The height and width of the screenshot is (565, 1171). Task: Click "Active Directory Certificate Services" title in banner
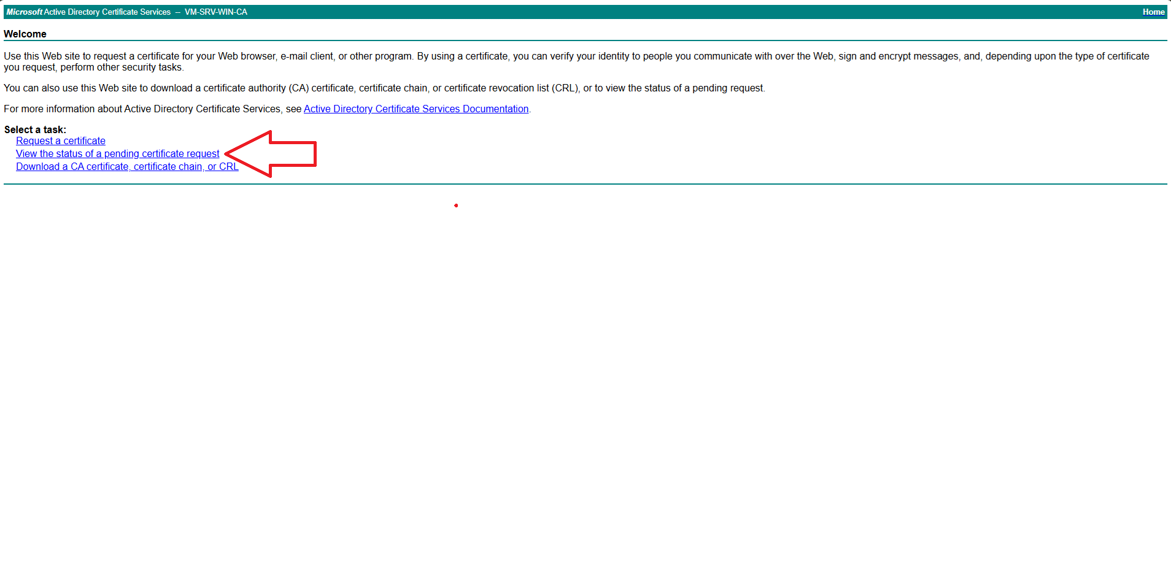[x=107, y=12]
